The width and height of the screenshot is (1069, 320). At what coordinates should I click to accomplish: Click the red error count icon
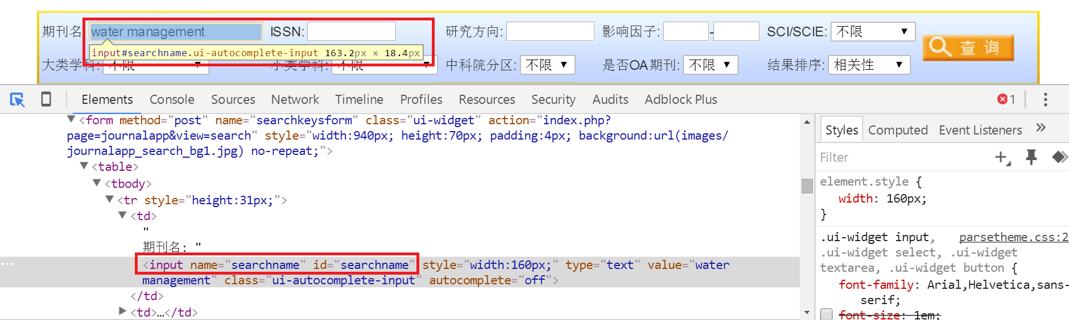point(1002,99)
